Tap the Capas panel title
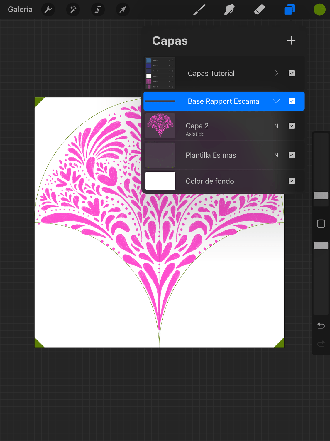330x441 pixels. coord(170,41)
